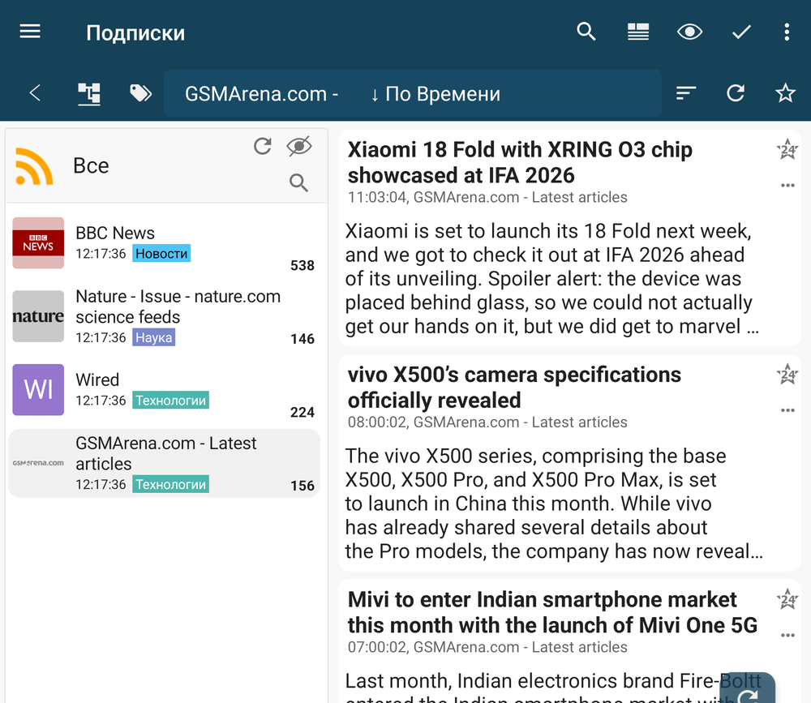
Task: Change the article list view layout
Action: point(637,32)
